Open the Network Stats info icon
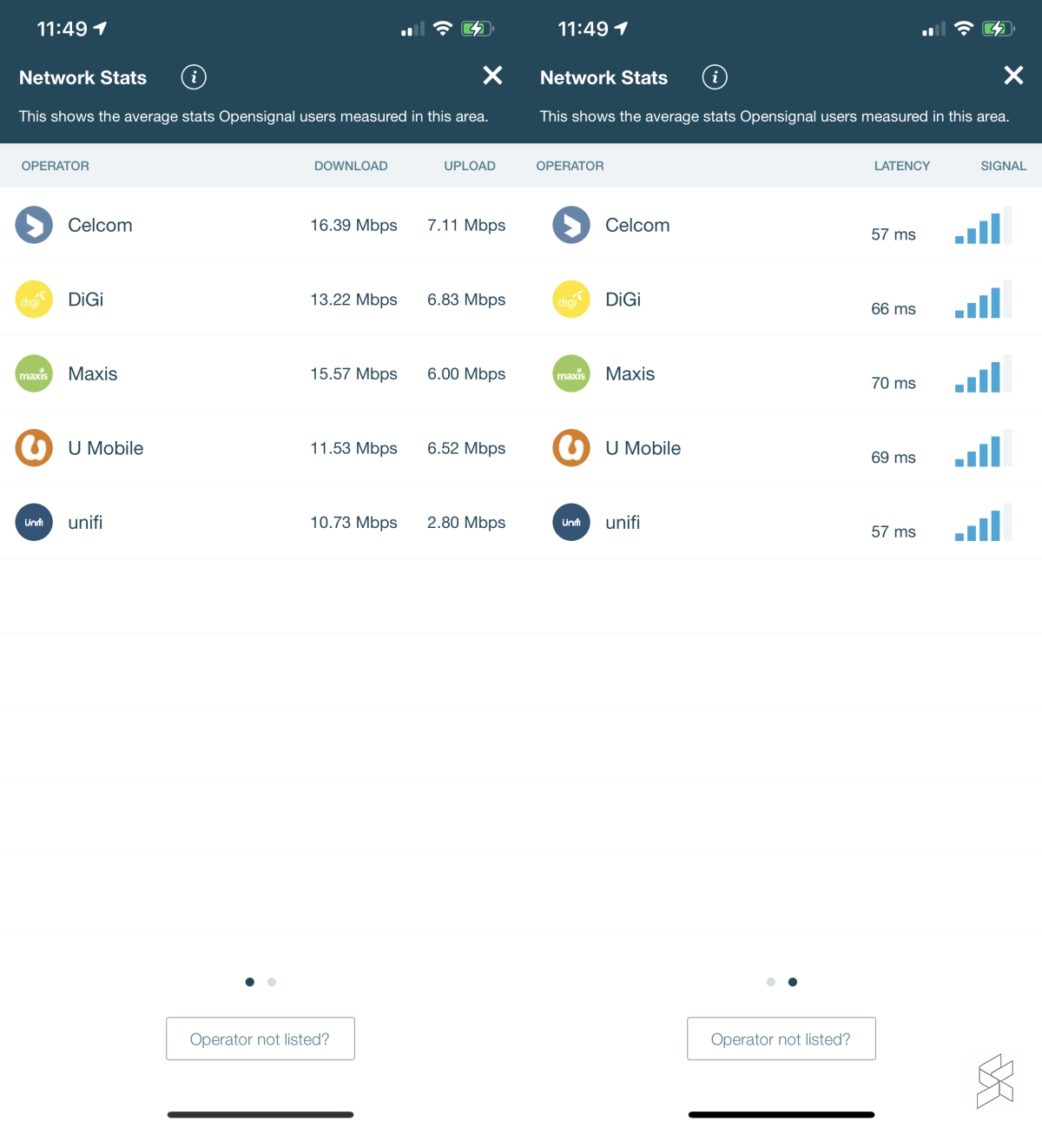 pyautogui.click(x=193, y=76)
